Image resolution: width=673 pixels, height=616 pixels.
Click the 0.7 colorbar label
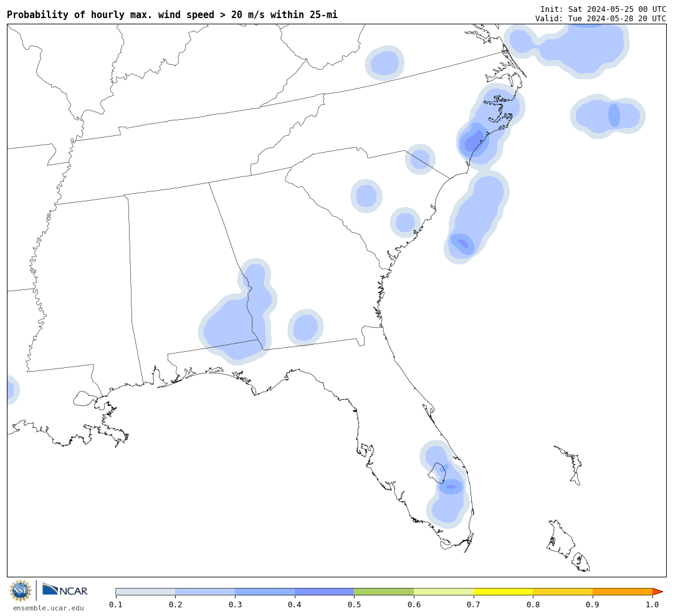(x=474, y=605)
